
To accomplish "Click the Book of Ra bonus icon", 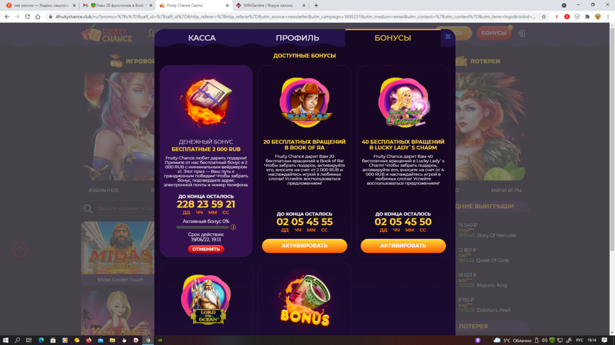I will pos(305,103).
